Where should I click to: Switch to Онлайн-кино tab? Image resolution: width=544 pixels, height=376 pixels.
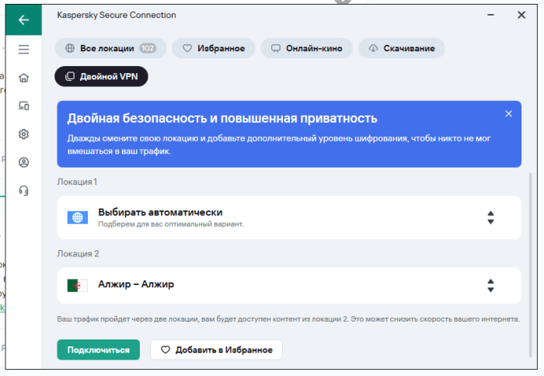[307, 48]
